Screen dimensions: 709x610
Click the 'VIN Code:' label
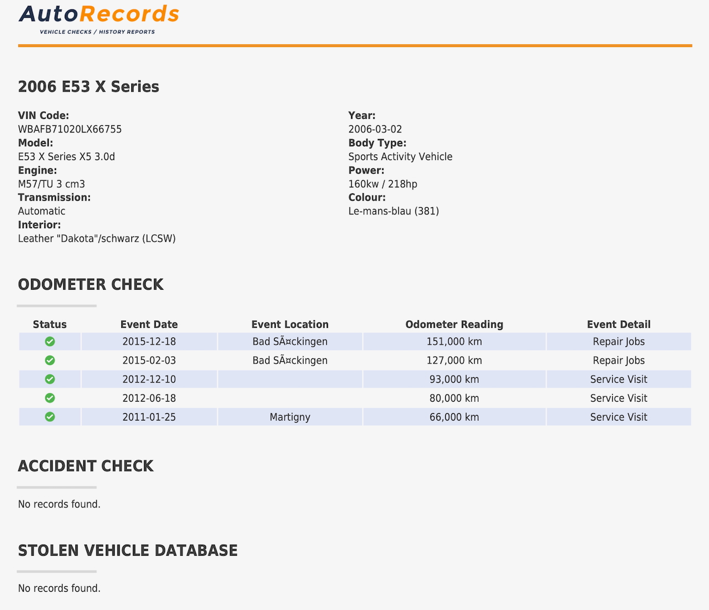pos(44,116)
